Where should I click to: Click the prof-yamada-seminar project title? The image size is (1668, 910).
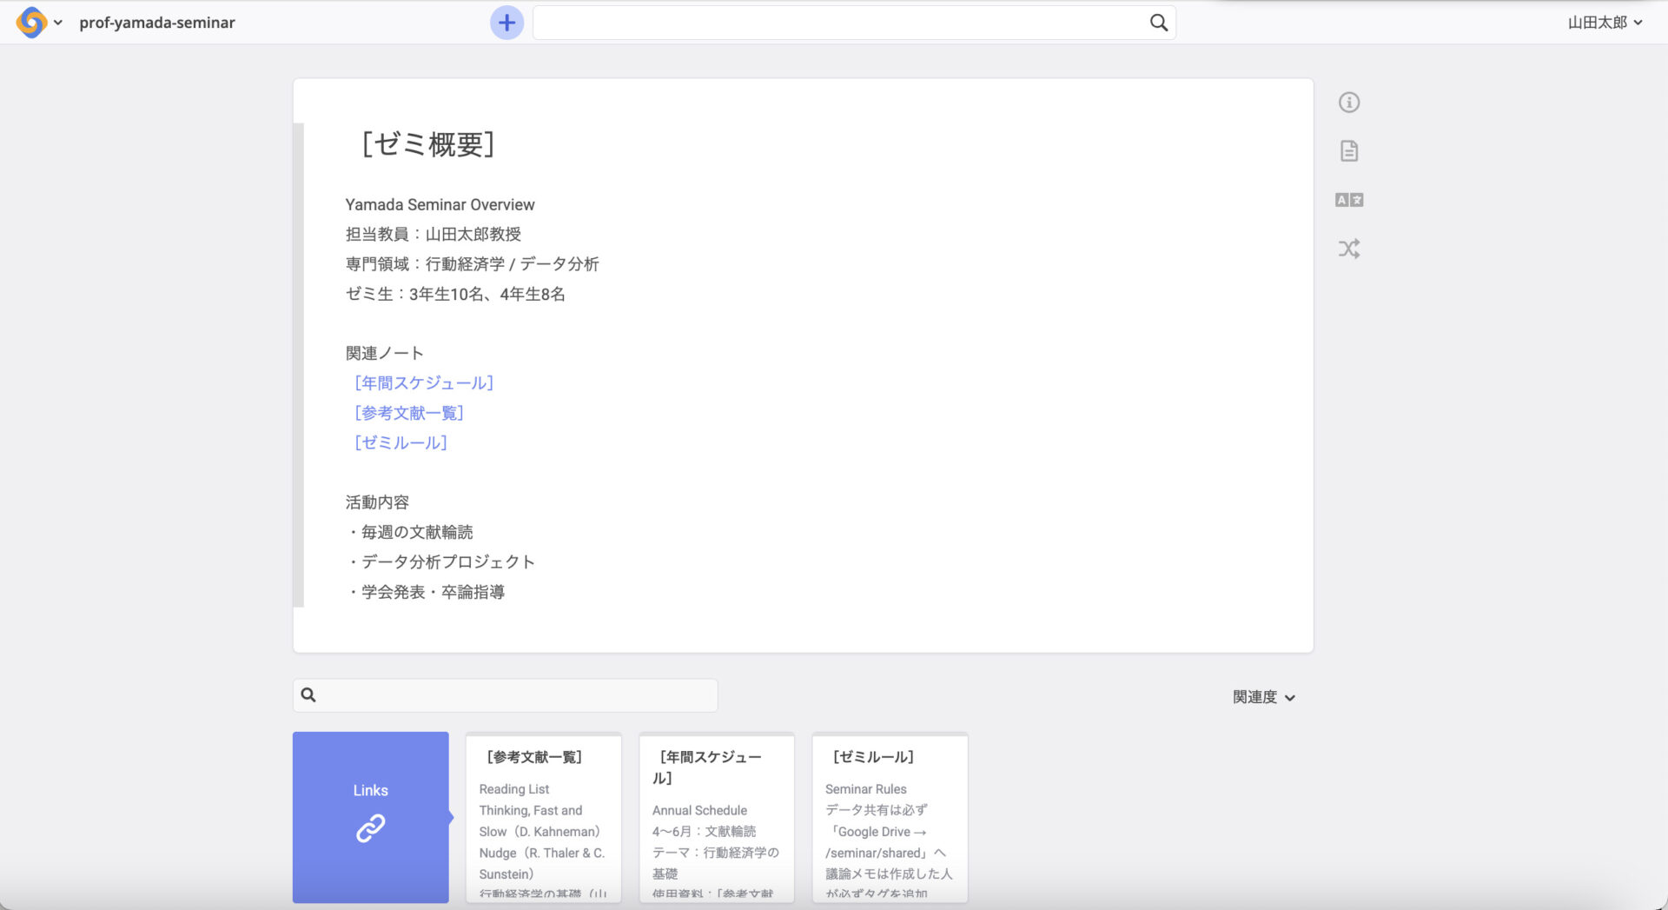157,23
